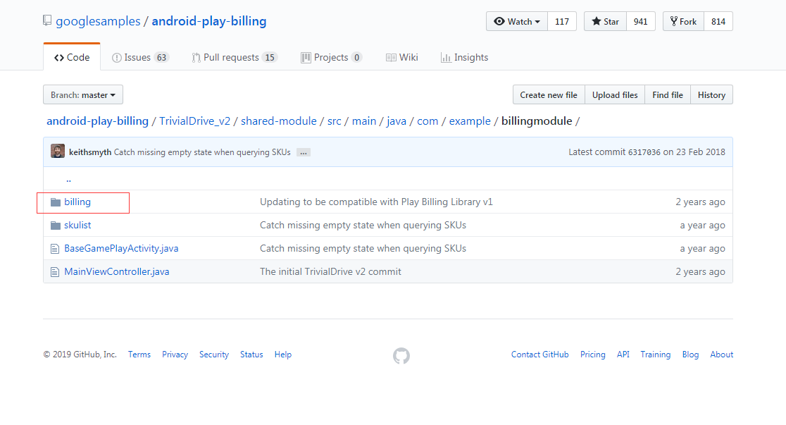
Task: Click the star icon in the Star button
Action: (598, 21)
